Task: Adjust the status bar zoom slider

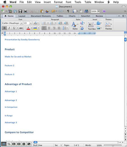Action: coord(113,145)
